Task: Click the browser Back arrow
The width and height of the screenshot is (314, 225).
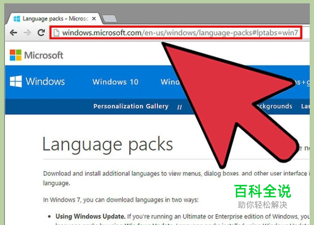Action: point(14,32)
